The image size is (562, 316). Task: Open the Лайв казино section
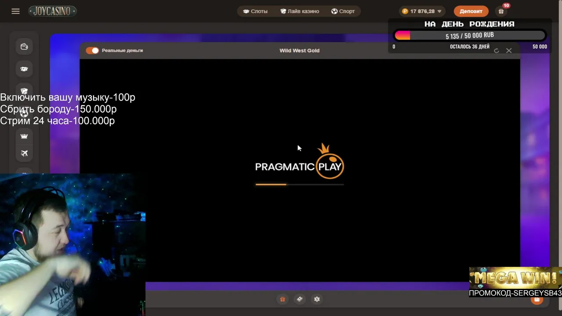click(299, 11)
